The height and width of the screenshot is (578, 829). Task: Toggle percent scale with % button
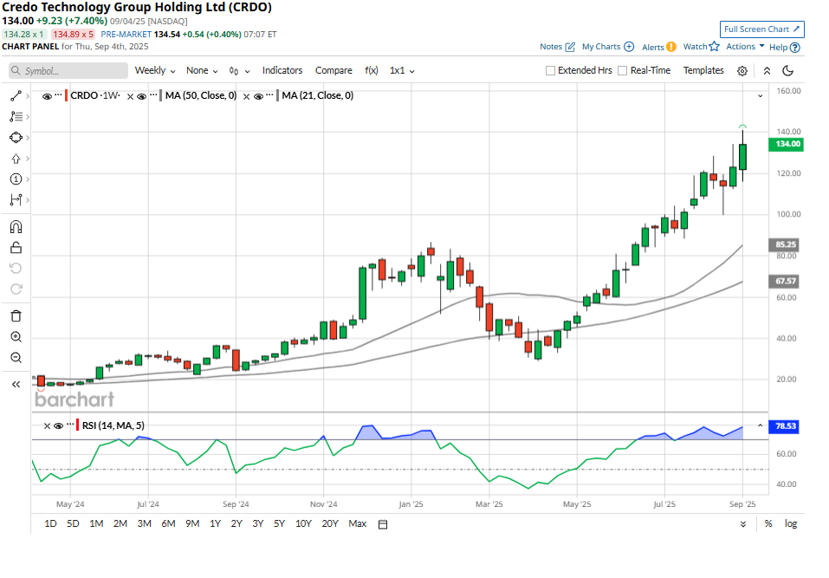(768, 523)
